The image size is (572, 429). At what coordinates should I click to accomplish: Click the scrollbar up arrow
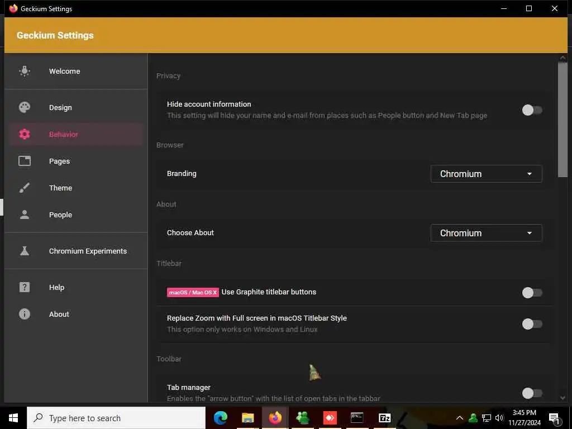click(x=563, y=58)
